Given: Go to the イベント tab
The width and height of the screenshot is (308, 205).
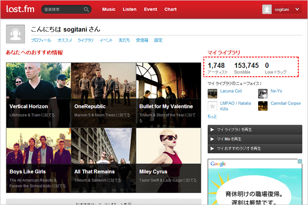Looking at the screenshot, I should pyautogui.click(x=106, y=40).
